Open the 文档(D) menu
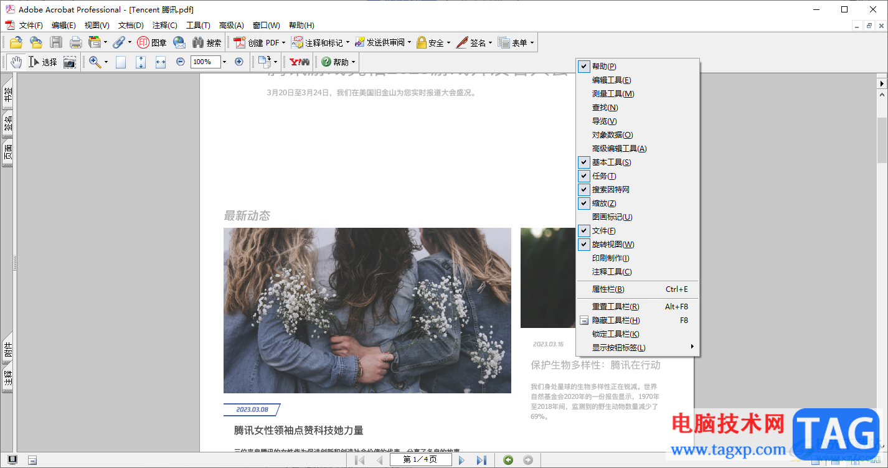This screenshot has width=888, height=468. click(x=131, y=26)
